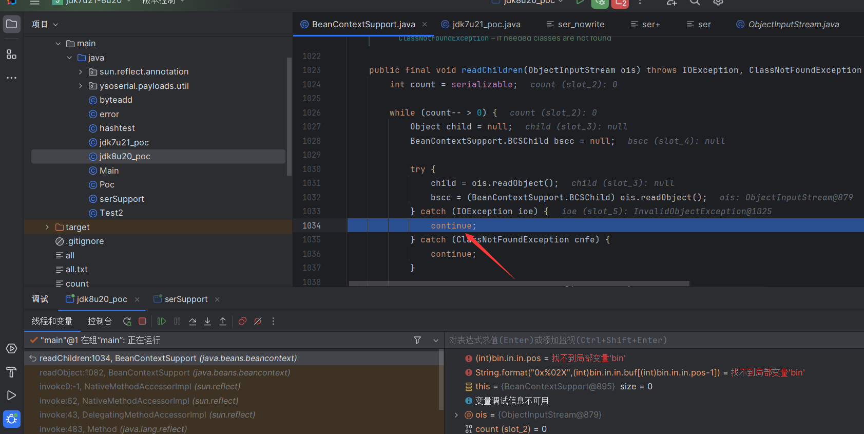Open the Run tool window icon
Viewport: 864px width, 434px height.
(x=11, y=395)
